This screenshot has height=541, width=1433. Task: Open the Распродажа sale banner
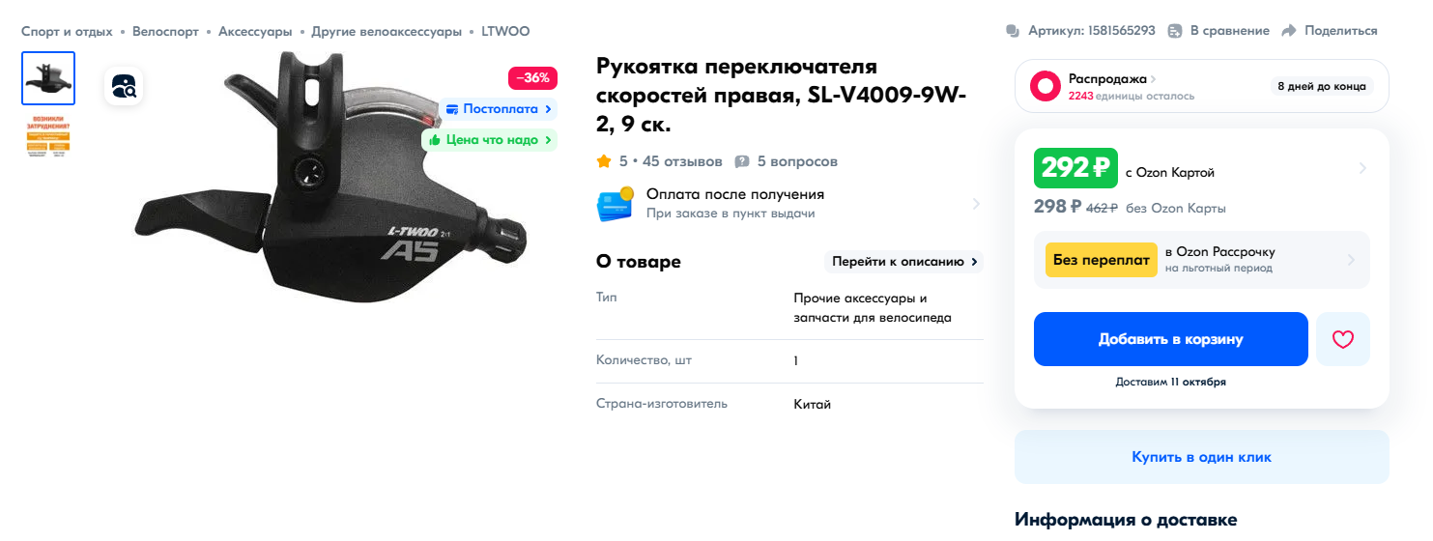pyautogui.click(x=1201, y=86)
